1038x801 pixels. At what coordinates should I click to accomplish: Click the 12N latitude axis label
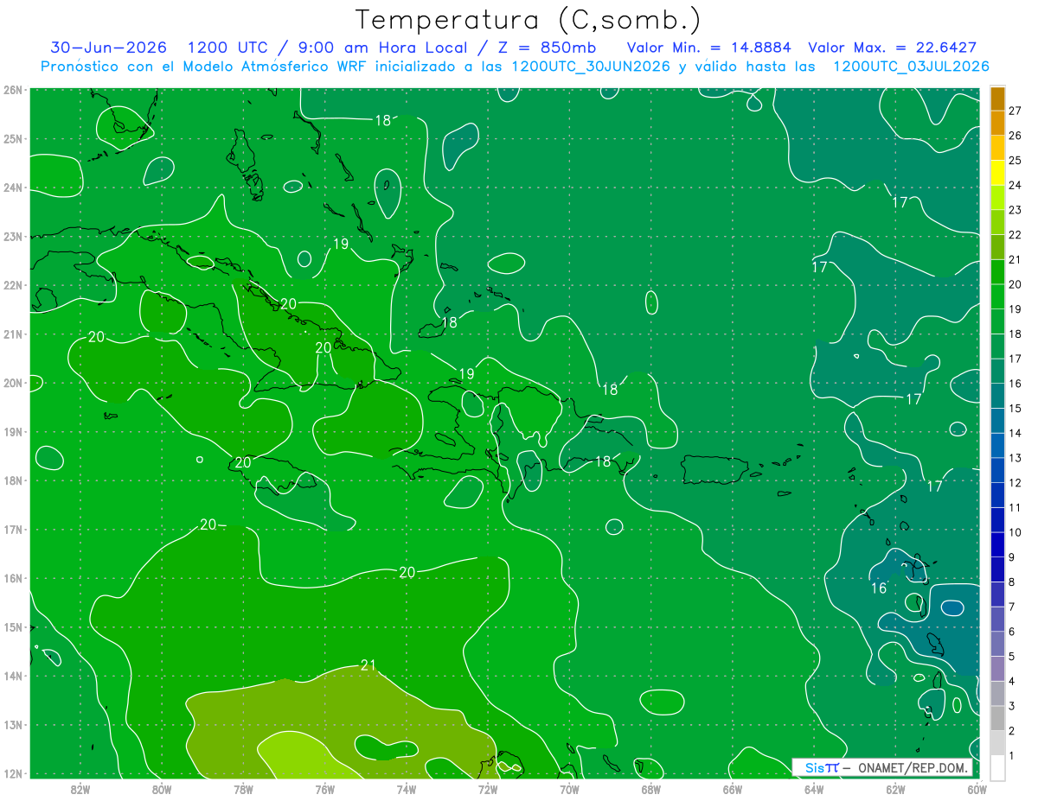point(12,773)
